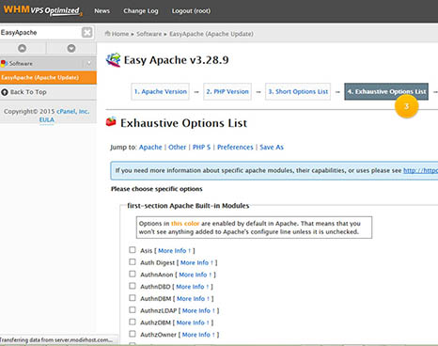
Task: Enable the AuthnAnon checkbox
Action: 133,274
